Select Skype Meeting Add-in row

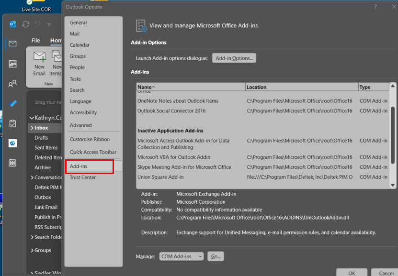pyautogui.click(x=262, y=167)
